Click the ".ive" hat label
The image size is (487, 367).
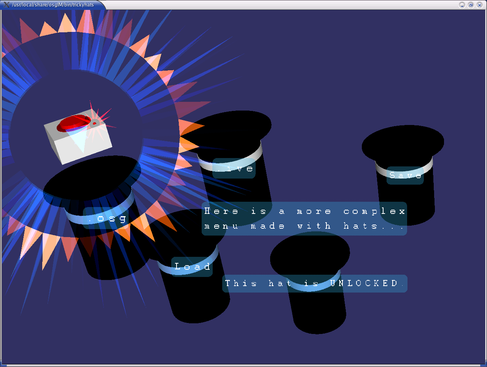[x=234, y=168]
